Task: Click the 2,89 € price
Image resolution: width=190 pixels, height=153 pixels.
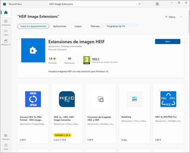Action: point(158,140)
